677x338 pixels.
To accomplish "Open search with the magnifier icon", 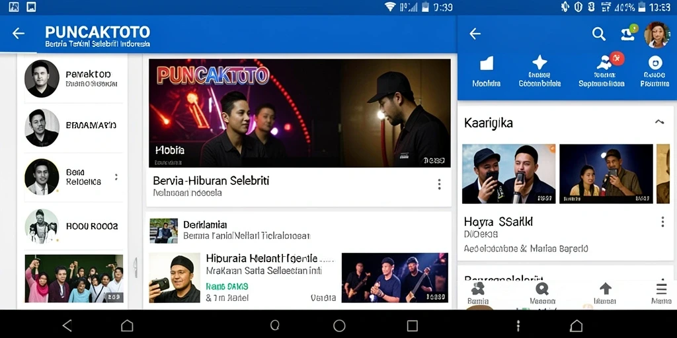I will [598, 34].
